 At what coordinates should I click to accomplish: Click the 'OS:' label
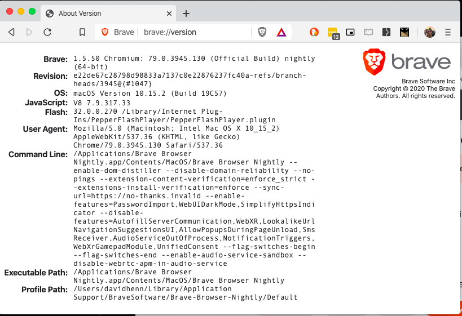61,93
